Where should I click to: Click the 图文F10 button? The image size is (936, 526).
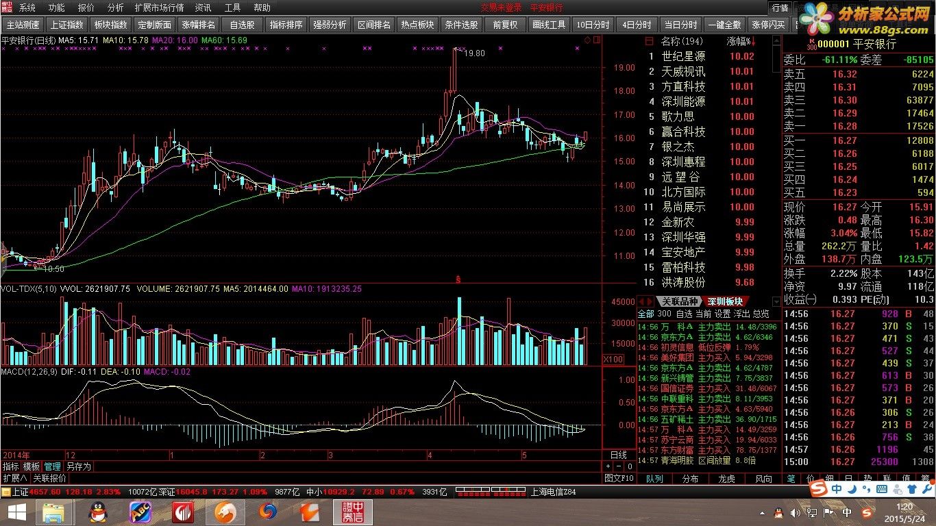click(618, 478)
